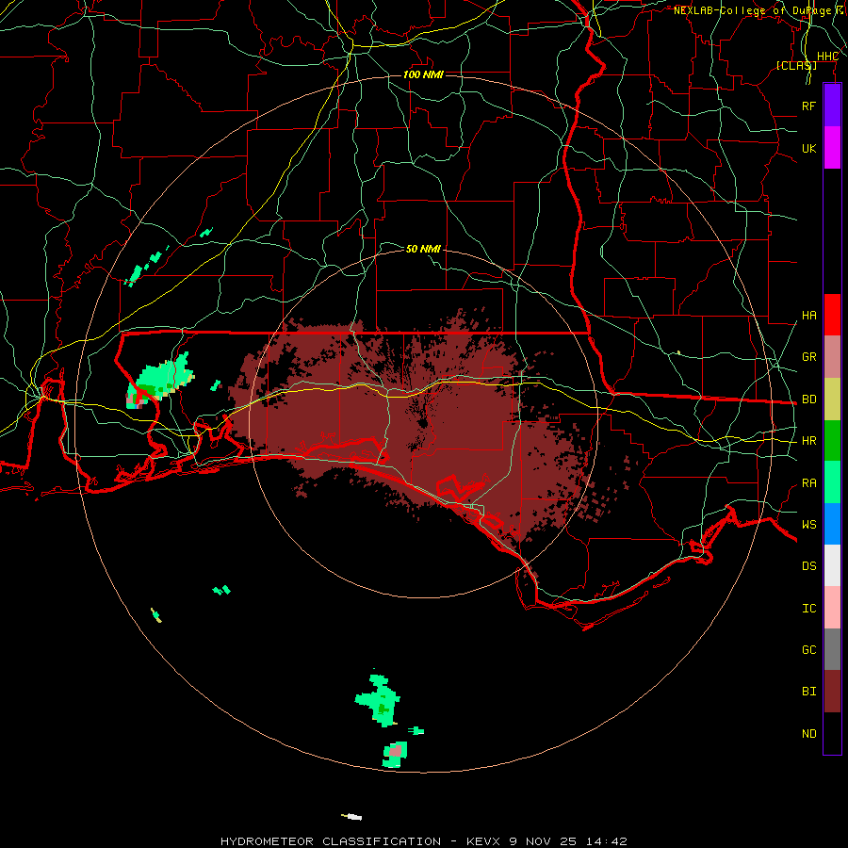Pick the brown BI legend swatch
The height and width of the screenshot is (848, 848).
click(x=832, y=692)
